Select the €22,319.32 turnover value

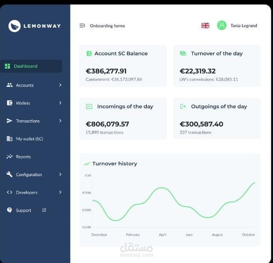click(198, 71)
